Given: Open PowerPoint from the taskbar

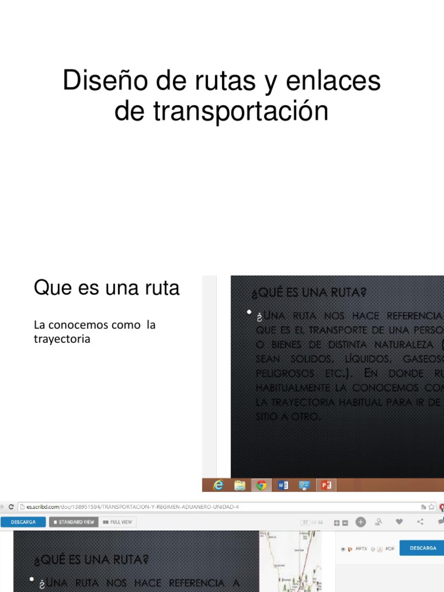Looking at the screenshot, I should (326, 485).
